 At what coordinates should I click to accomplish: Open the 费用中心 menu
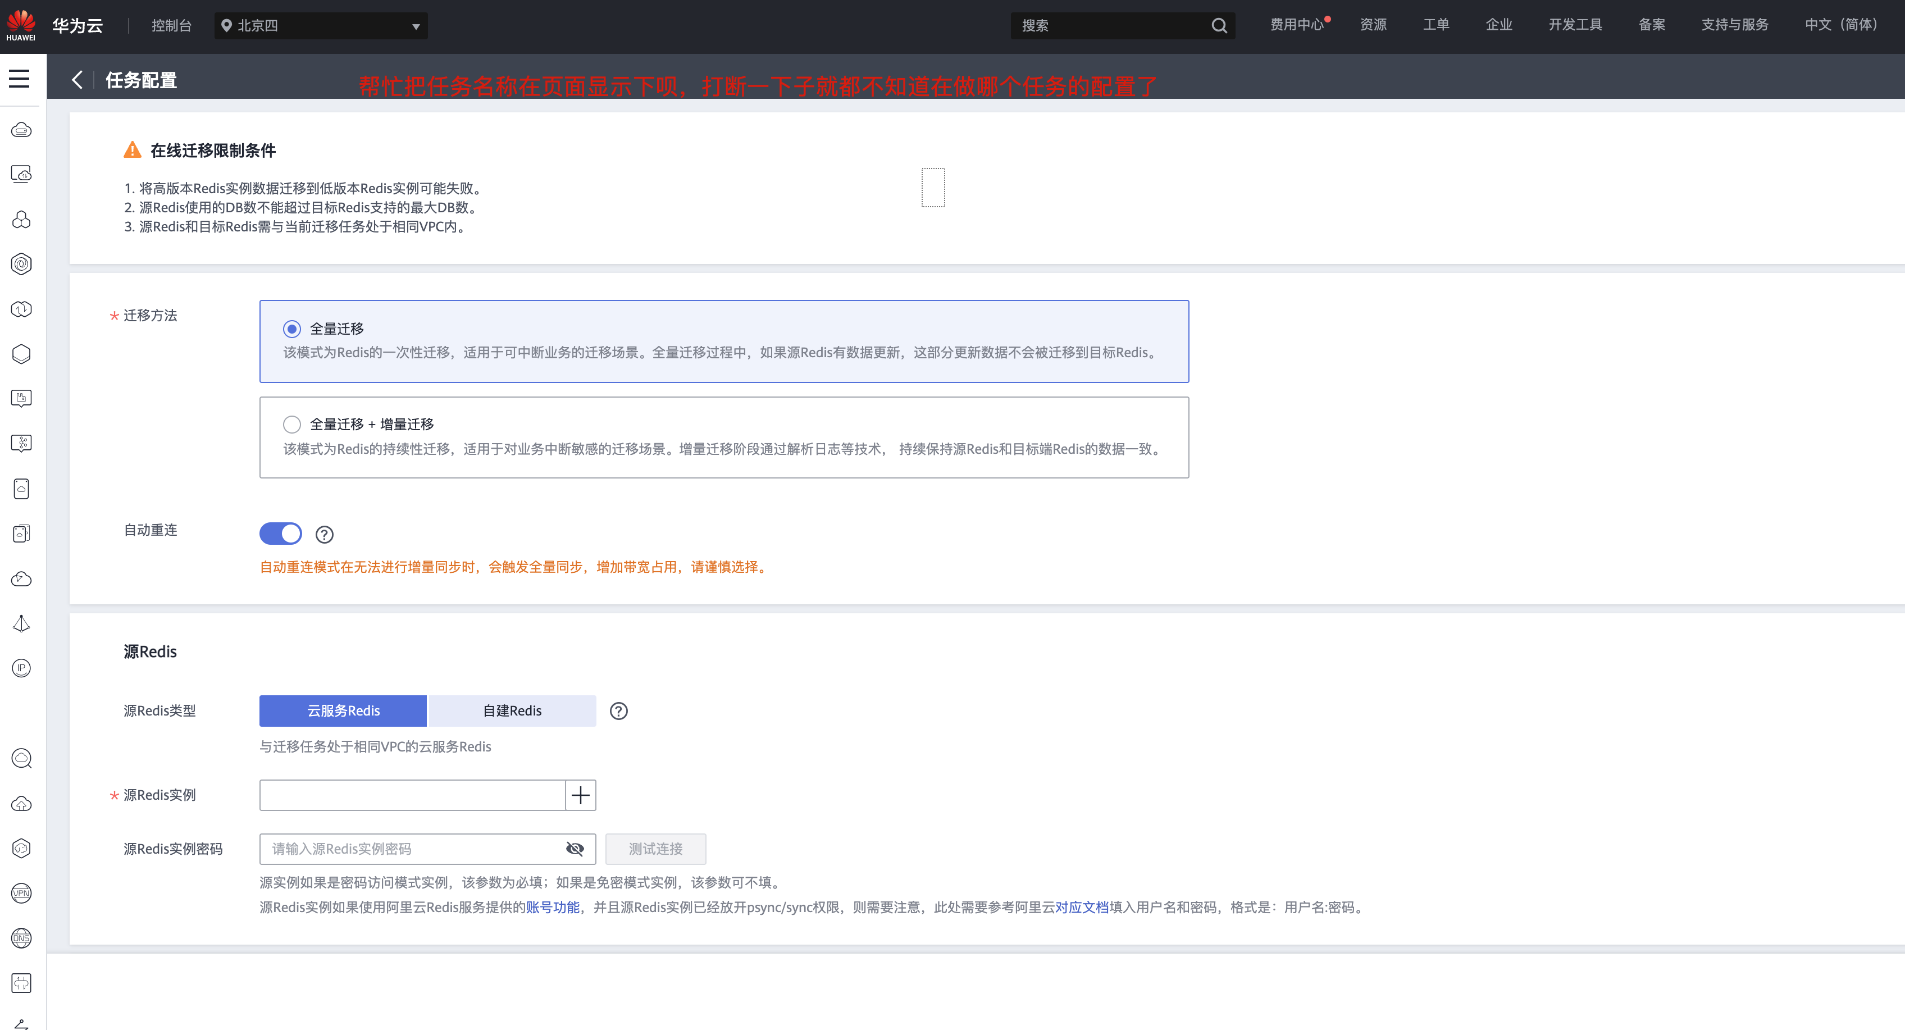1296,25
